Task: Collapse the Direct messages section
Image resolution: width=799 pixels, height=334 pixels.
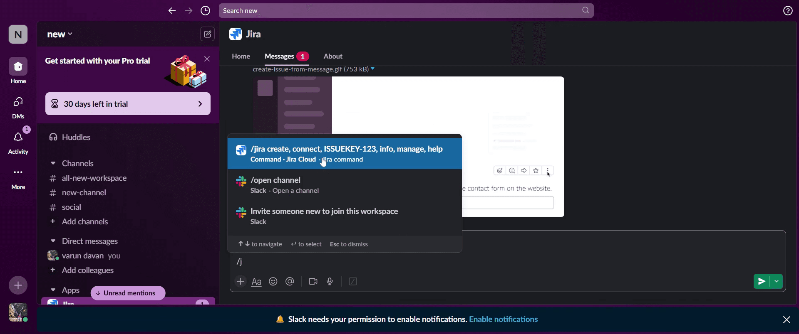Action: (53, 241)
